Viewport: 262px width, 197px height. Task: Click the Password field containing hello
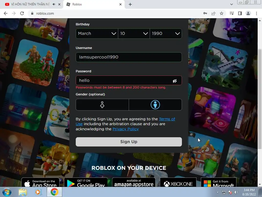point(129,80)
